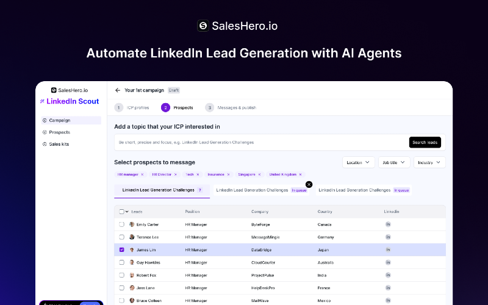The width and height of the screenshot is (488, 305).
Task: Open James Lim's LinkedIn profile icon
Action: pos(388,249)
